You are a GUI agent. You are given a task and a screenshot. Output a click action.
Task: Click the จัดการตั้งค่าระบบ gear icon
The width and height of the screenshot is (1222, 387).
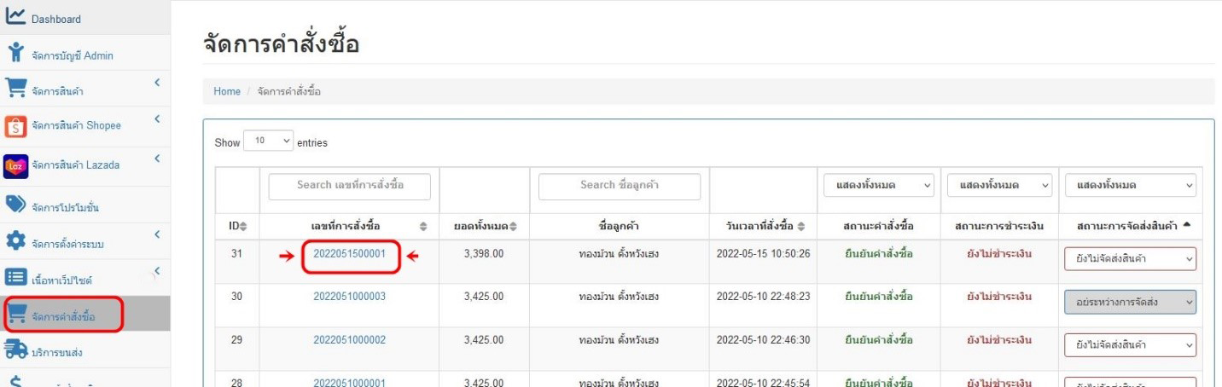point(16,243)
